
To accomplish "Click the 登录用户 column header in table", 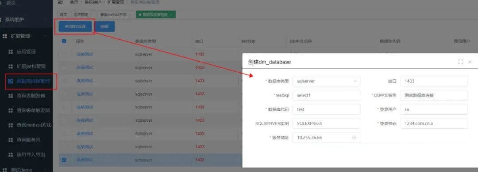I will pos(462,41).
